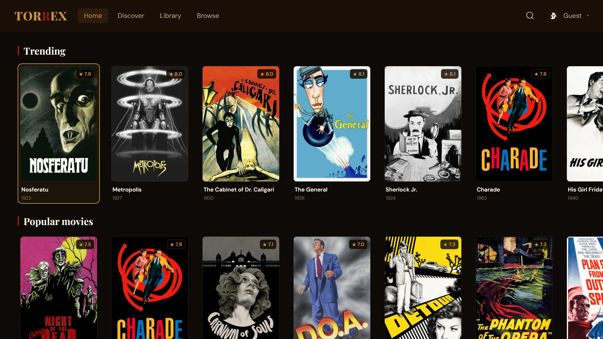Screen dimensions: 603x339
Task: Open the His Girl Friday poster
Action: point(585,124)
